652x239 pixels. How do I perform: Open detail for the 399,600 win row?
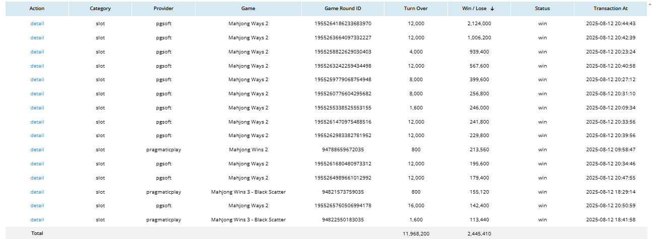37,80
